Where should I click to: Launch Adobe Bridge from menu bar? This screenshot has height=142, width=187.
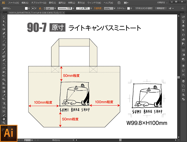pos(119,3)
